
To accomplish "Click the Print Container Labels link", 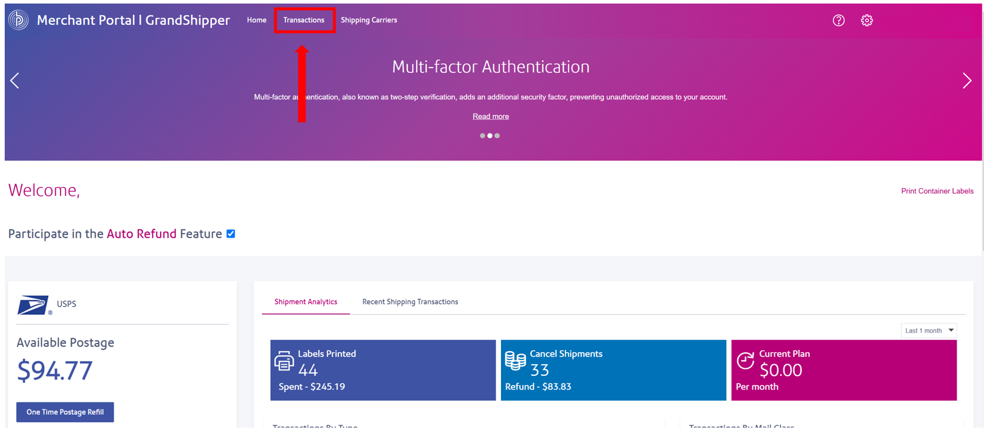I will coord(937,191).
